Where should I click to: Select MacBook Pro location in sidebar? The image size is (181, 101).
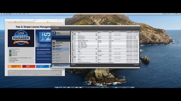point(61,46)
